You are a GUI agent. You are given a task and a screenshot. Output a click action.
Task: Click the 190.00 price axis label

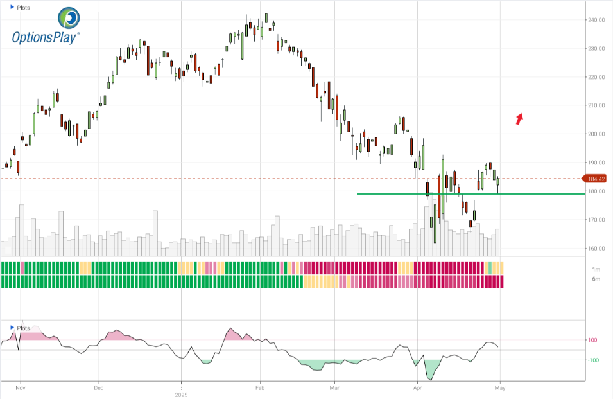click(596, 163)
